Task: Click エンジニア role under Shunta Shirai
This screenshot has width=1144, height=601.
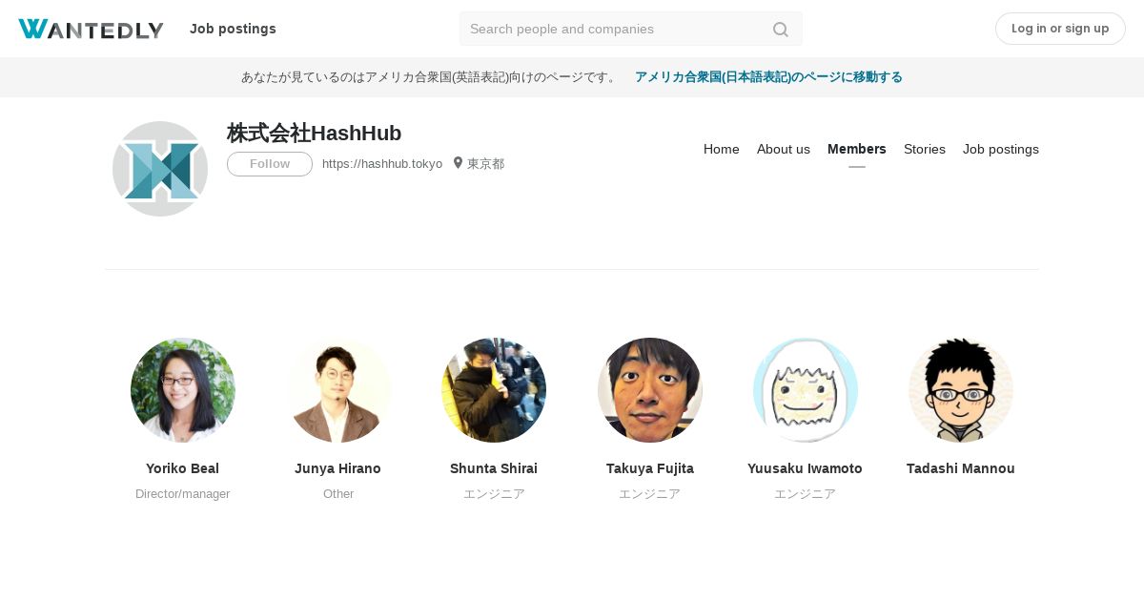Action: (x=494, y=494)
